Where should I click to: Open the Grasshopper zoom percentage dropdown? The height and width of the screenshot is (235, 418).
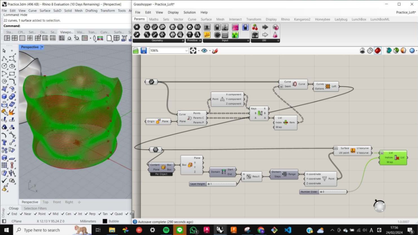pos(186,51)
